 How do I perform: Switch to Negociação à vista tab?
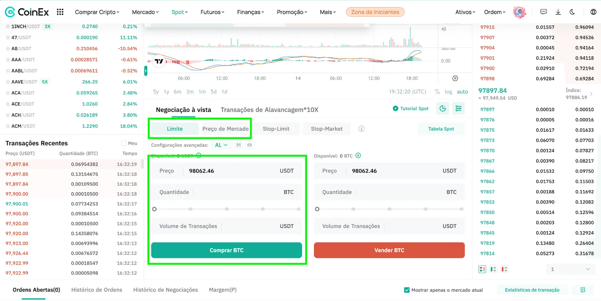183,110
